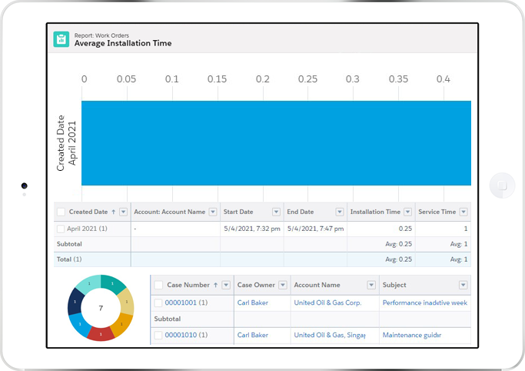This screenshot has height=371, width=525.
Task: Open the Installation Time column dropdown
Action: (407, 212)
